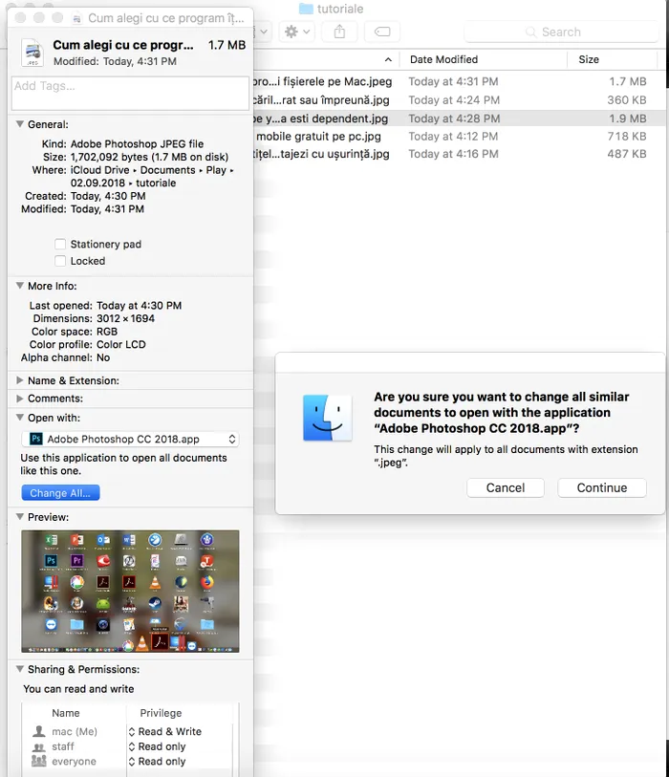Click the 'Today at 4:24 PM' date cell

[x=454, y=100]
